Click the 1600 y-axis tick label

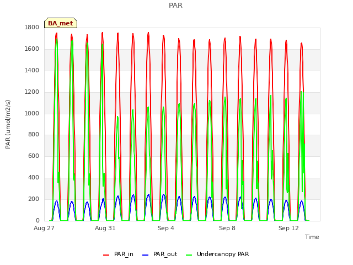pos(32,49)
